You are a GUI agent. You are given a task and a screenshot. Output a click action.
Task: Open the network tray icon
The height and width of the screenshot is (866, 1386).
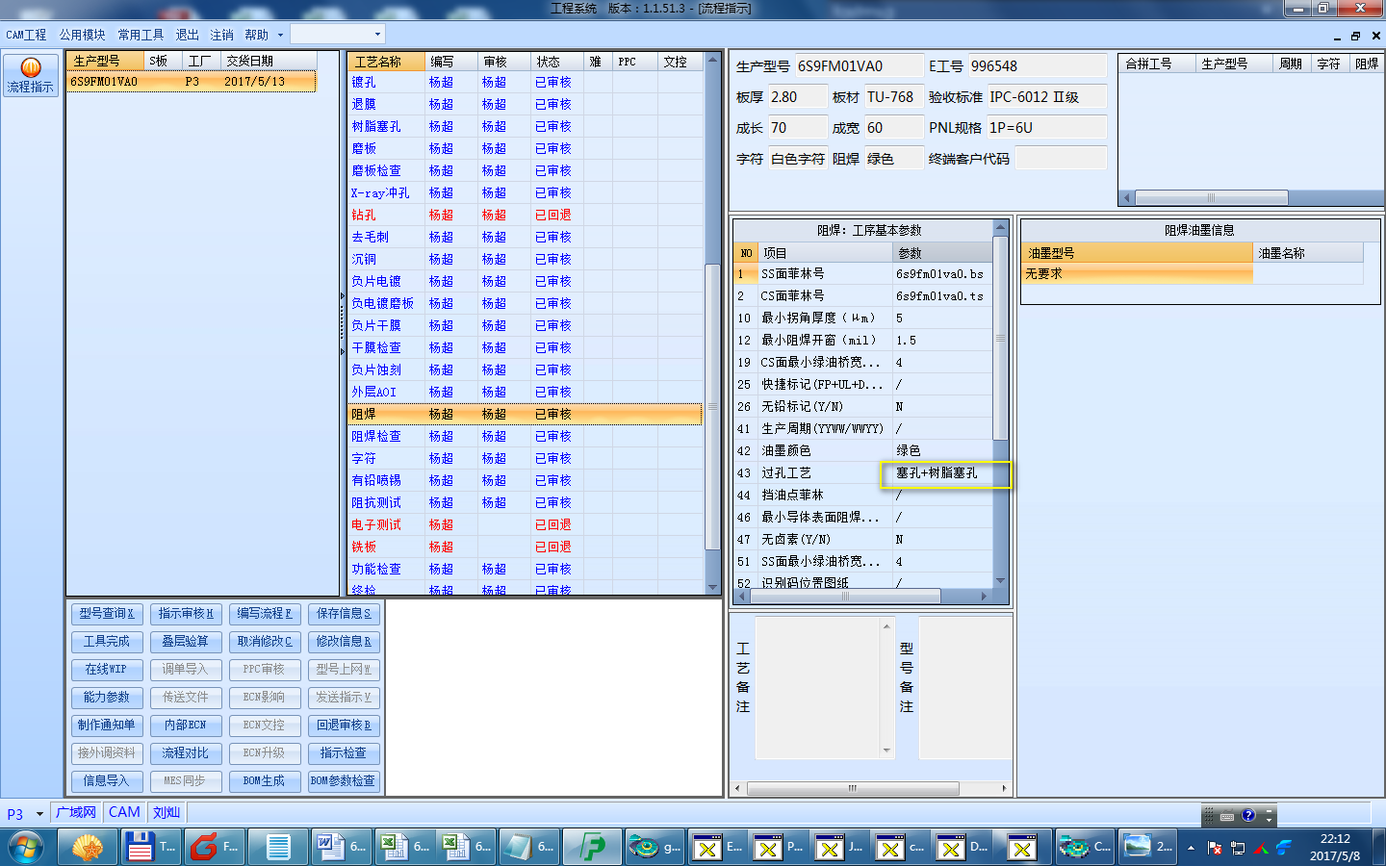(1238, 848)
